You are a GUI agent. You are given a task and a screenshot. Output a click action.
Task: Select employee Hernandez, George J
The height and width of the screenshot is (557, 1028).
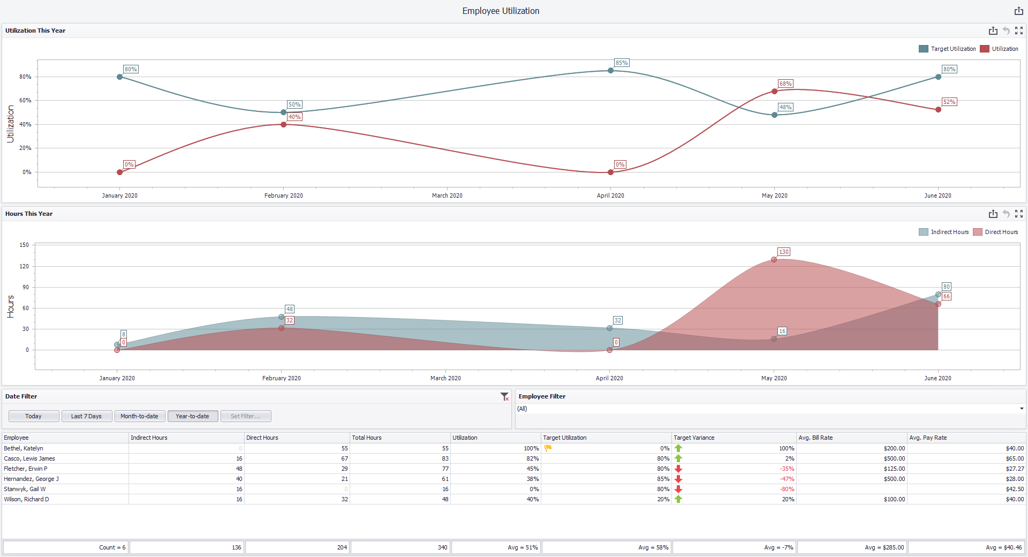tap(32, 479)
